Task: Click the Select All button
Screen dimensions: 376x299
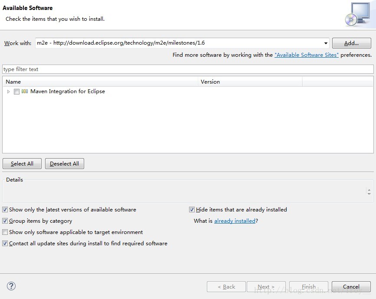Action: tap(22, 164)
